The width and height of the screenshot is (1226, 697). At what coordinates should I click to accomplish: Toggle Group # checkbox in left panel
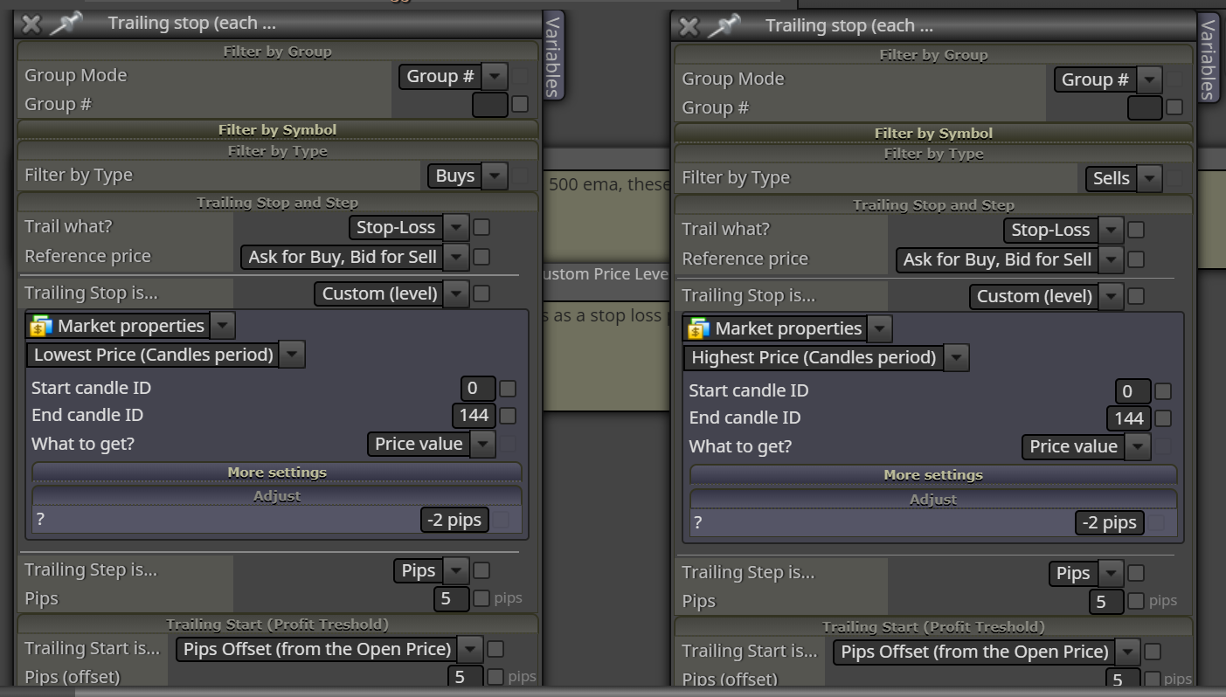pos(520,105)
